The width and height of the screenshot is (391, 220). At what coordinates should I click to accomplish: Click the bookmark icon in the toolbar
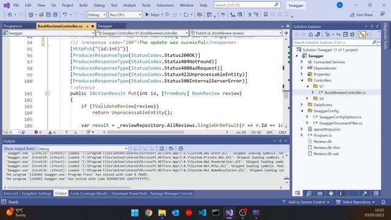click(x=266, y=15)
